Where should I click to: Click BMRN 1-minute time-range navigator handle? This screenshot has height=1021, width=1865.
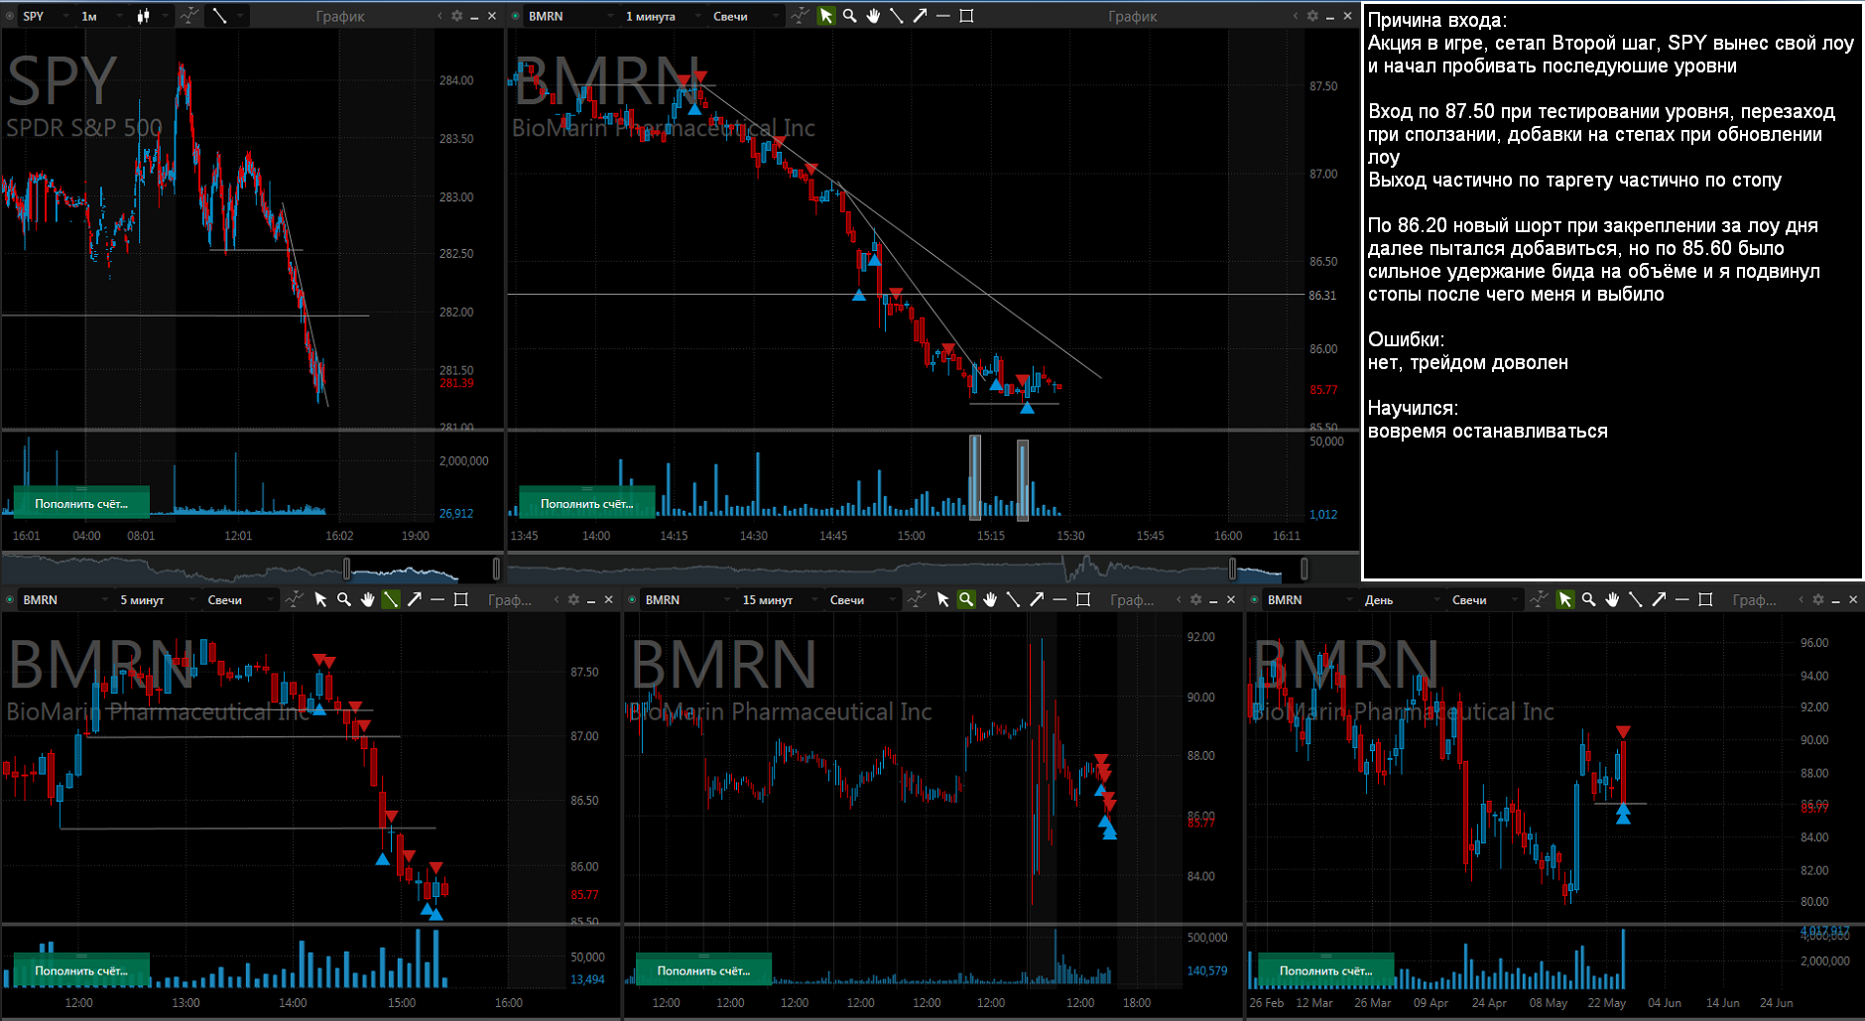coord(1232,568)
